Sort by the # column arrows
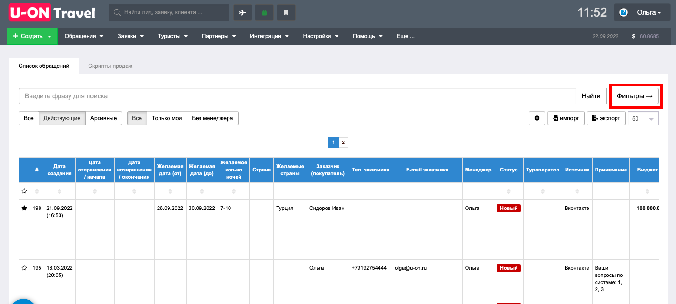The width and height of the screenshot is (676, 304). coord(37,191)
